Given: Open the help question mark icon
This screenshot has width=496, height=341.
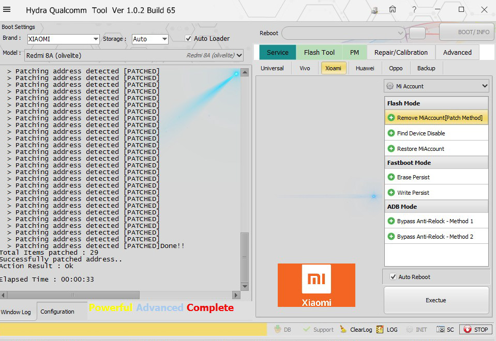Looking at the screenshot, I should tap(414, 10).
